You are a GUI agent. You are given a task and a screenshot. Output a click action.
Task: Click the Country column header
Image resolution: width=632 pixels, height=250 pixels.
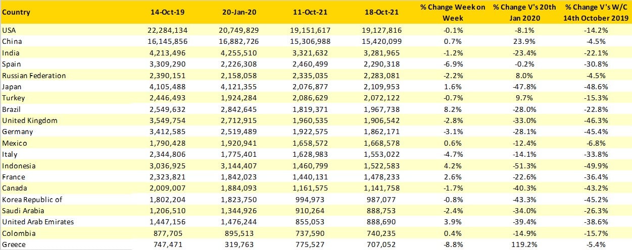click(16, 12)
